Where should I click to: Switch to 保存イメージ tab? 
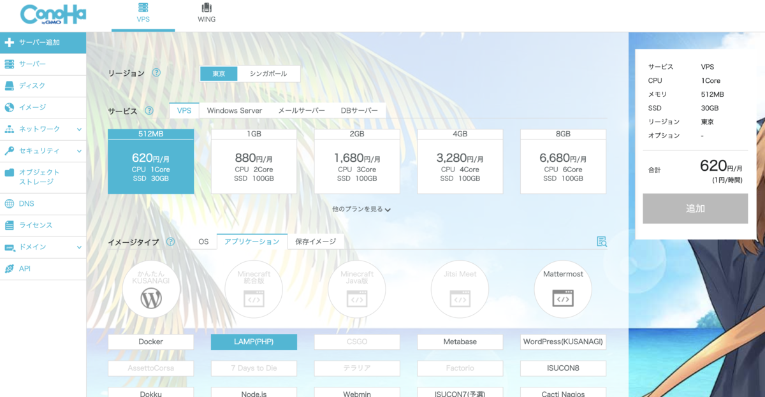[x=316, y=242]
